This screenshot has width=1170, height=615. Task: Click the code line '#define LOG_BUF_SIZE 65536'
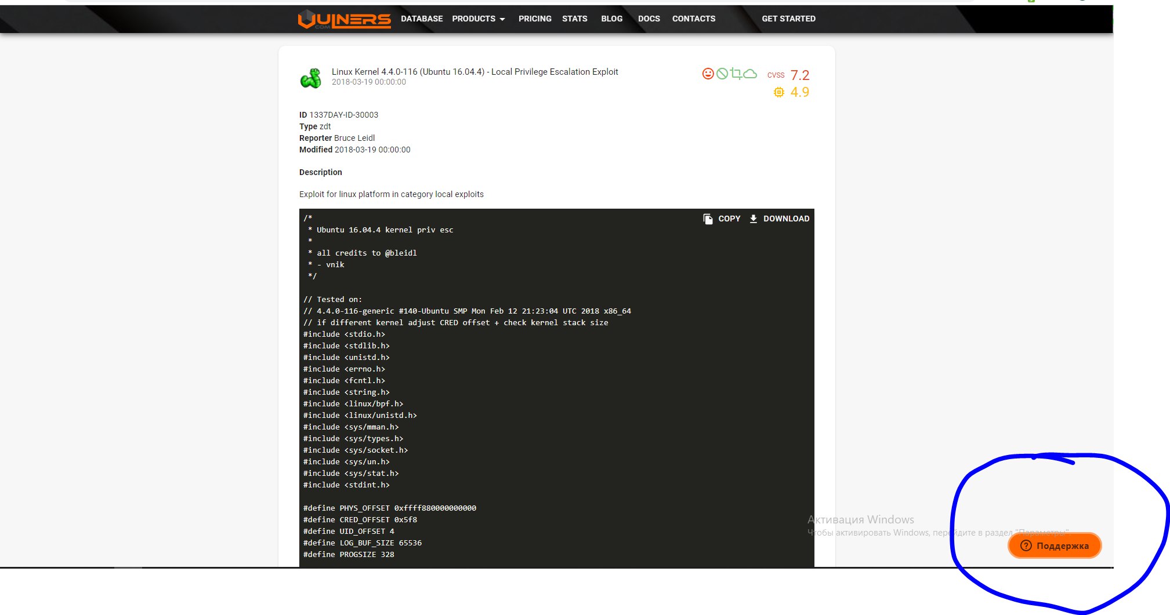coord(363,543)
